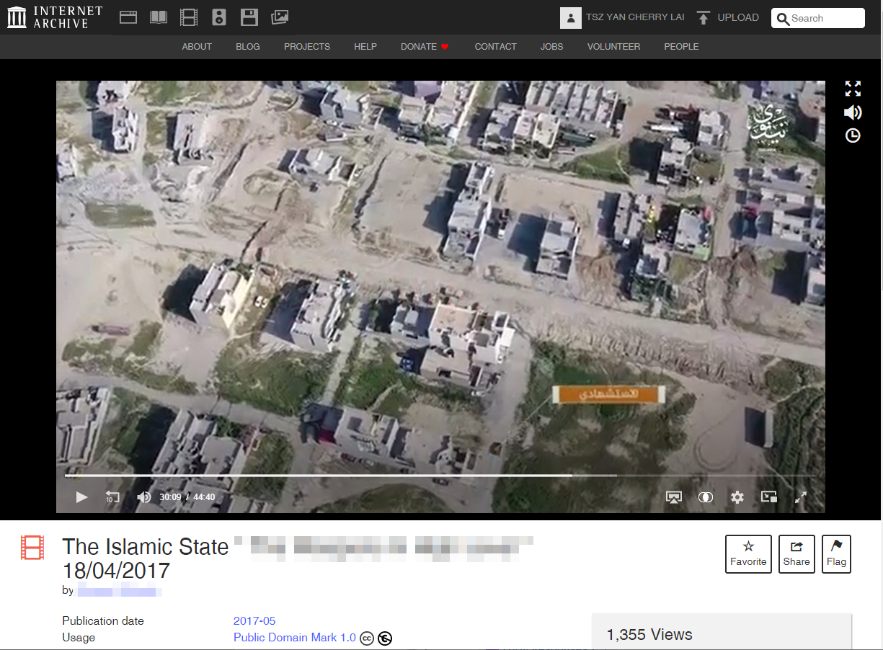The height and width of the screenshot is (650, 883).
Task: Open the Texts collection book icon
Action: (158, 17)
